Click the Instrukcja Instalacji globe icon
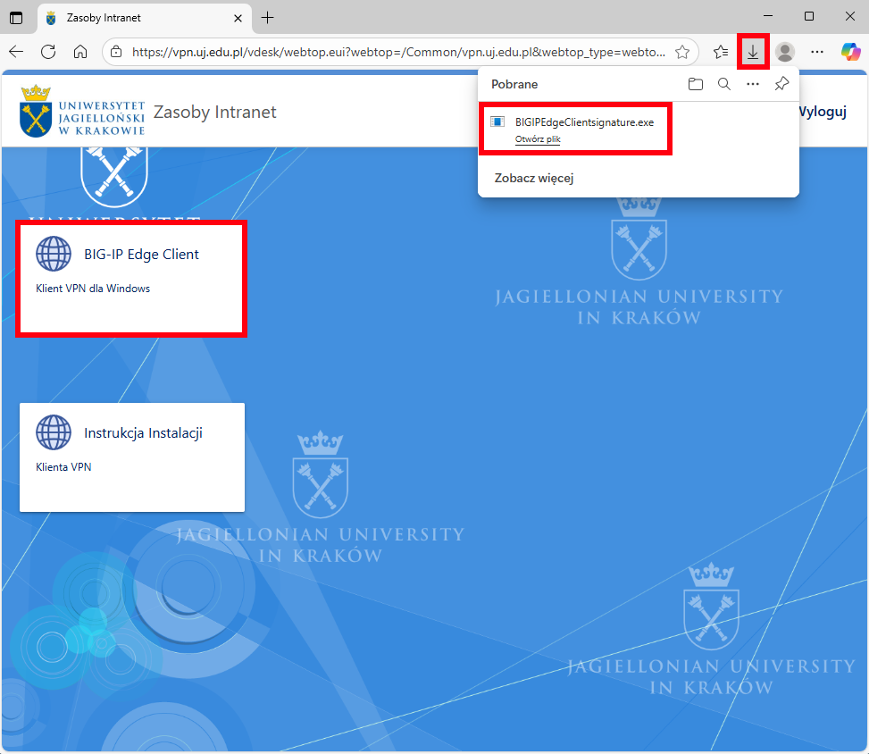Viewport: 869px width, 754px height. (x=54, y=432)
